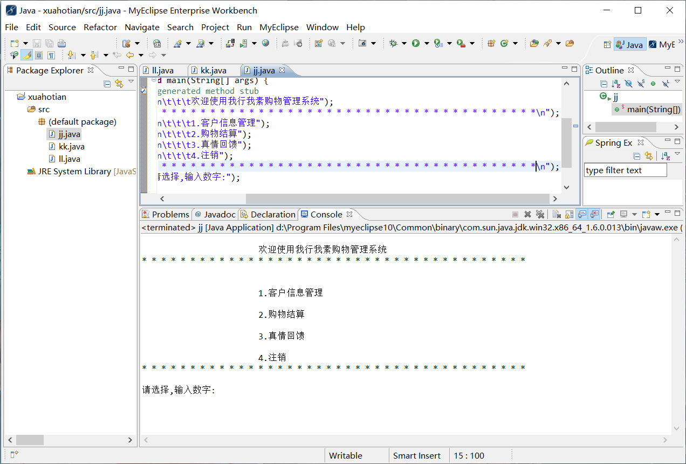Toggle Show Whitespace Characters

point(51,55)
